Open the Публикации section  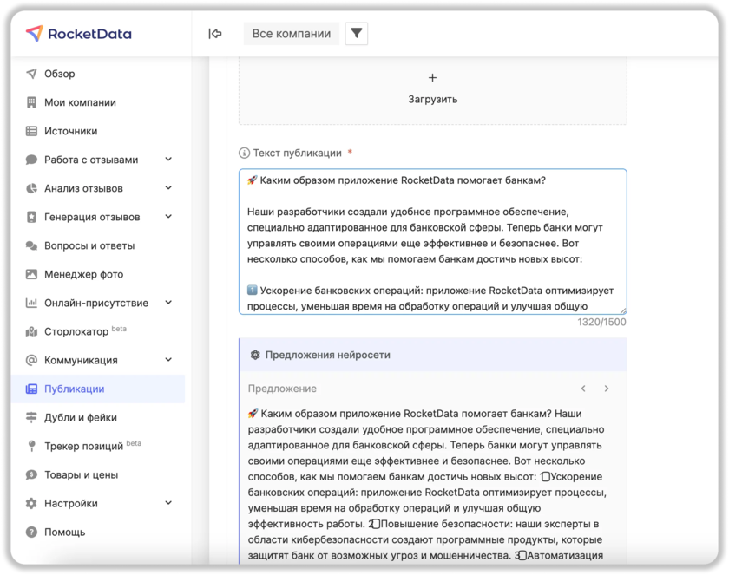(x=75, y=389)
